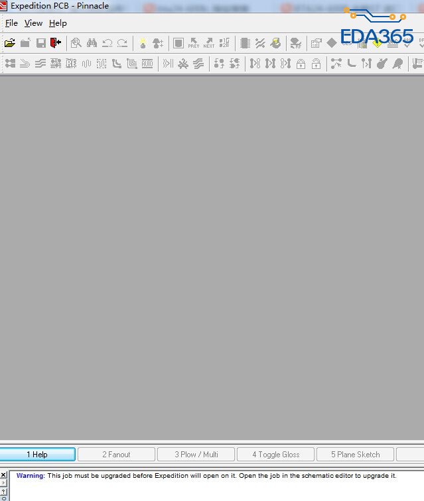Click the RF toolbar icon

(x=295, y=43)
